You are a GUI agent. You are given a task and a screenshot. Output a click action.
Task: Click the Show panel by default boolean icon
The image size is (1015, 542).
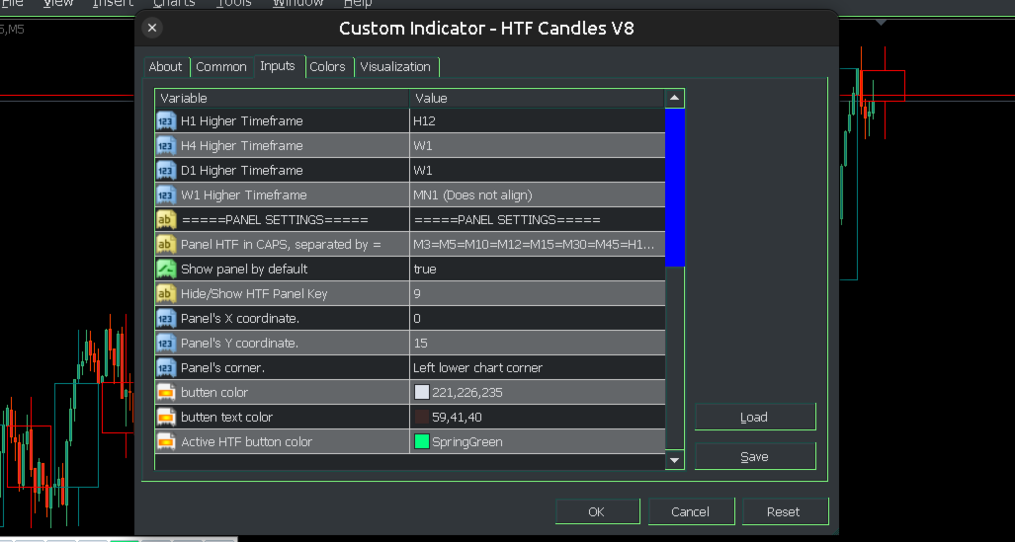(165, 269)
